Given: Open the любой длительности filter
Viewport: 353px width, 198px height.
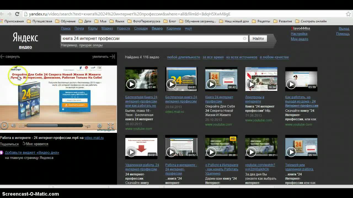Looking at the screenshot, I should coord(183,57).
